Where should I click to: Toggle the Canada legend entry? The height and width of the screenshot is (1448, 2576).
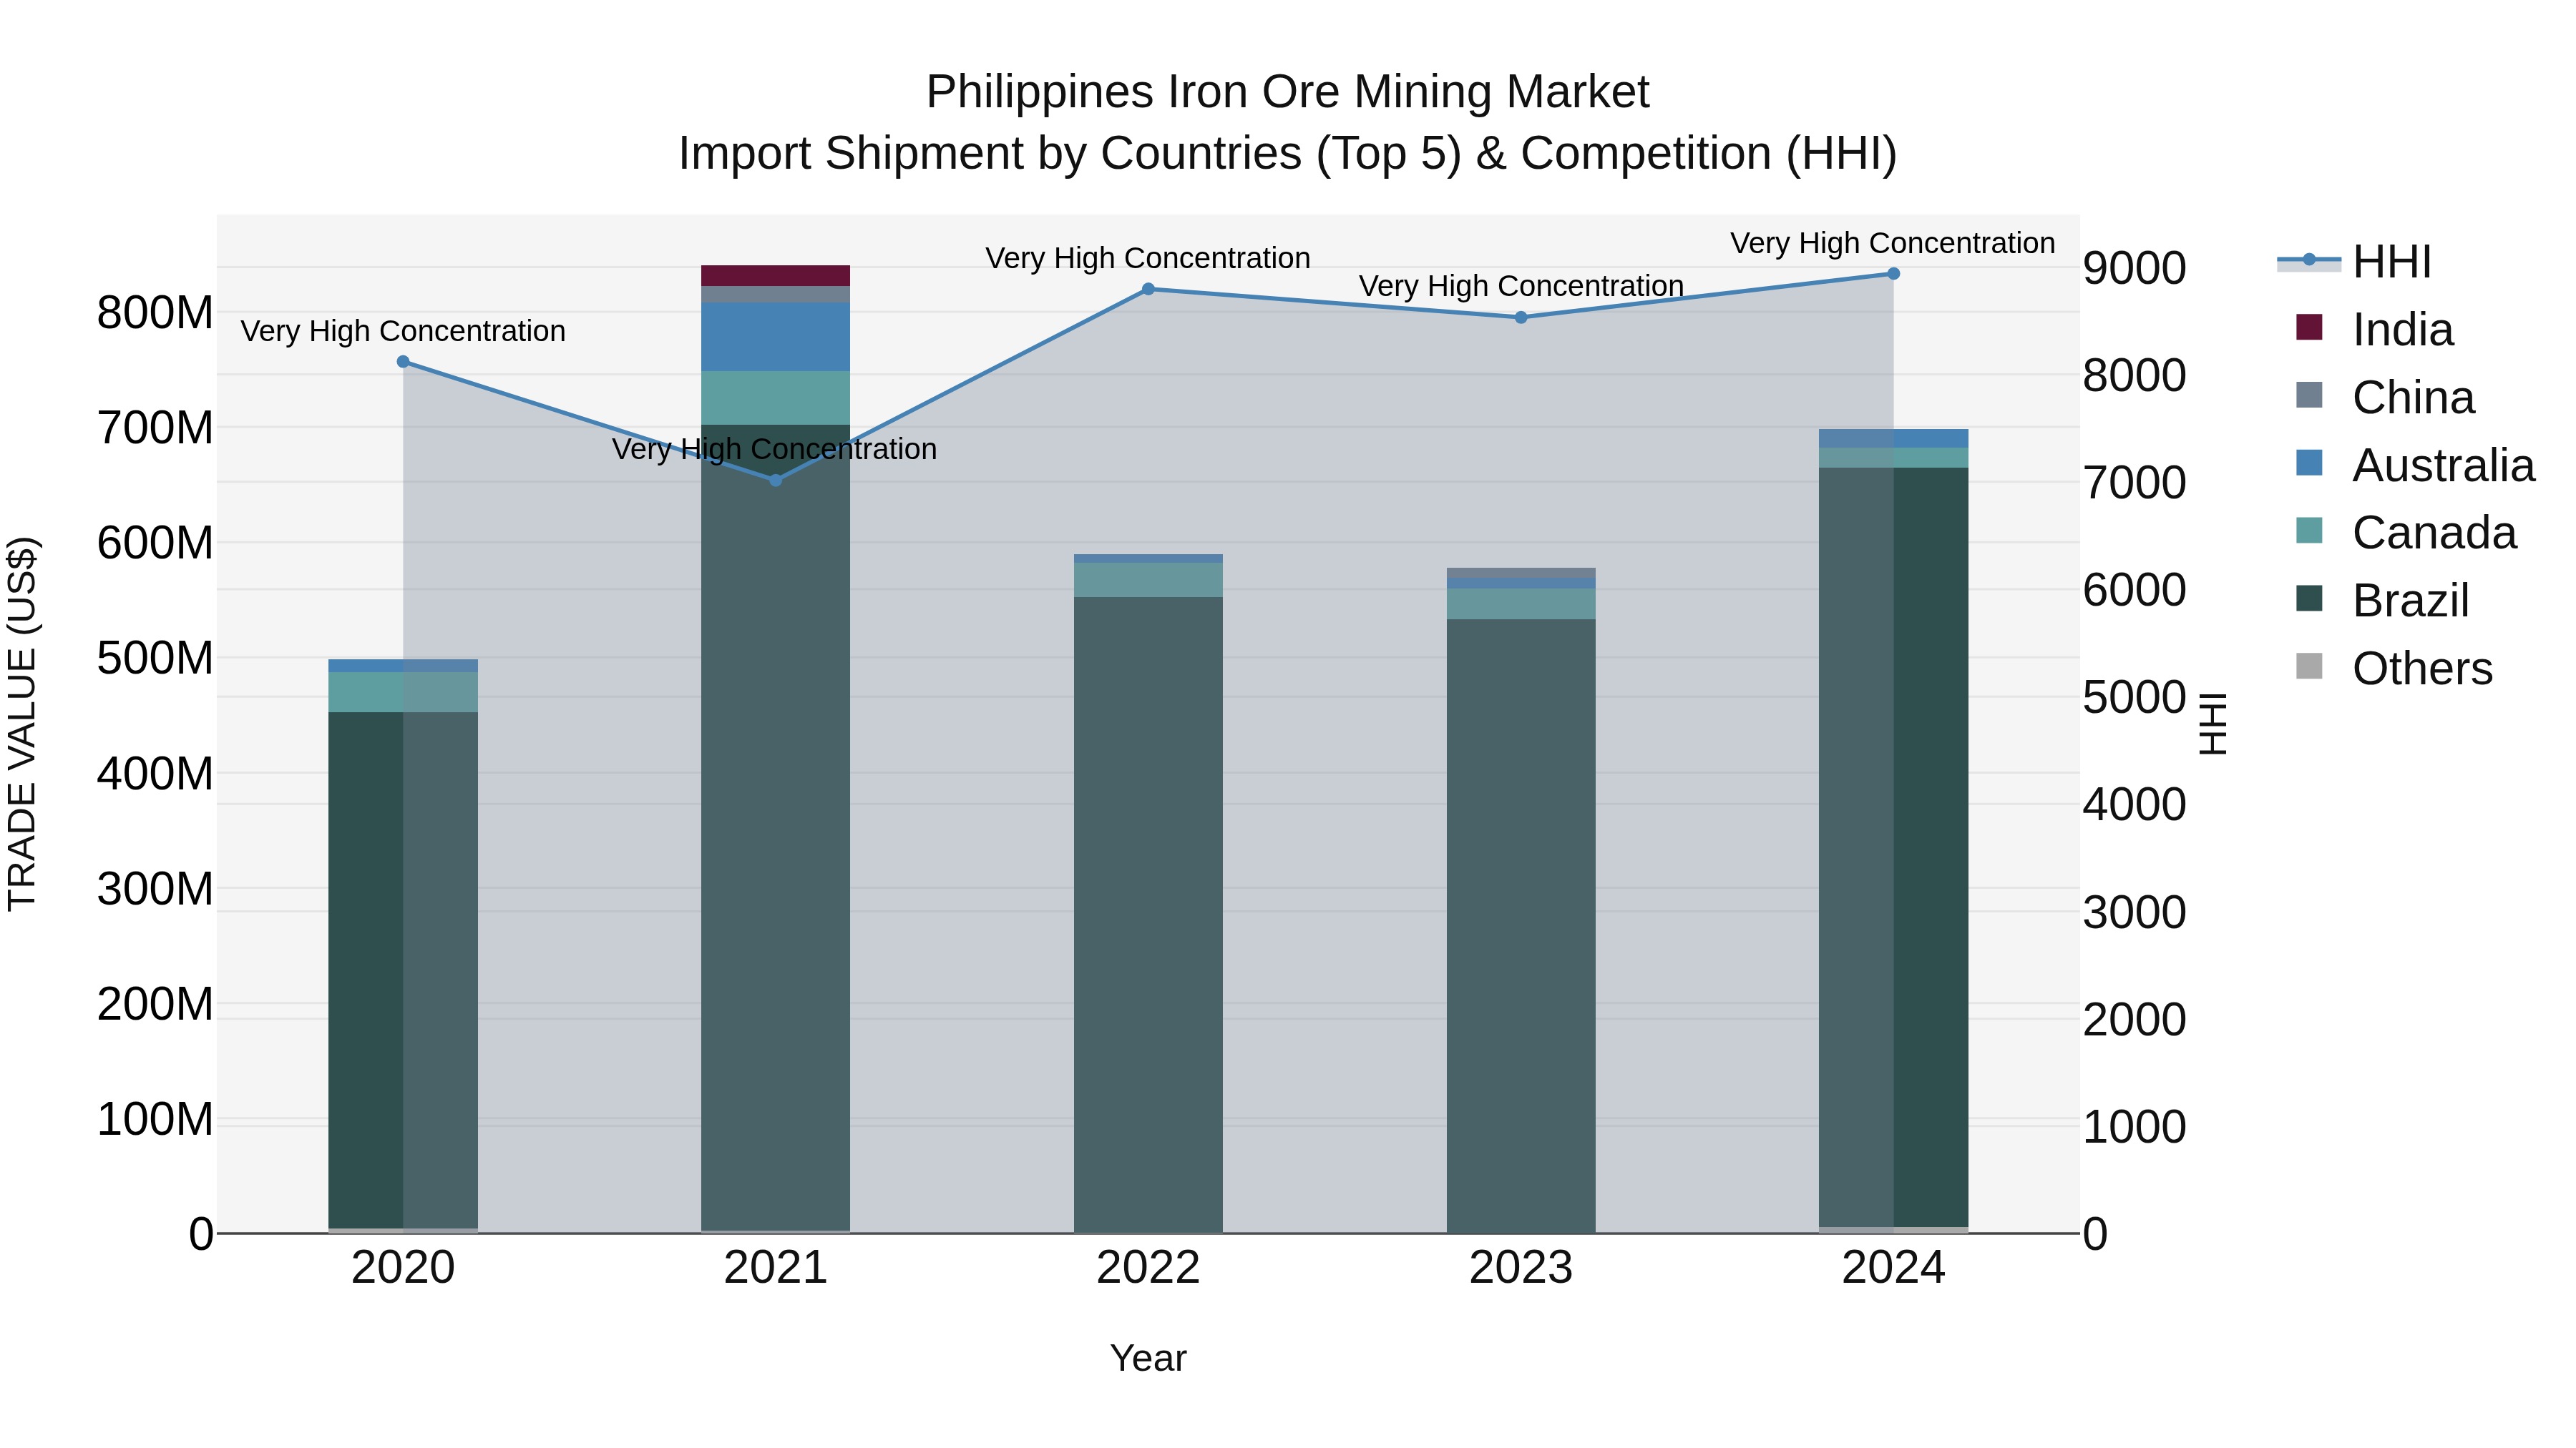[x=2406, y=533]
